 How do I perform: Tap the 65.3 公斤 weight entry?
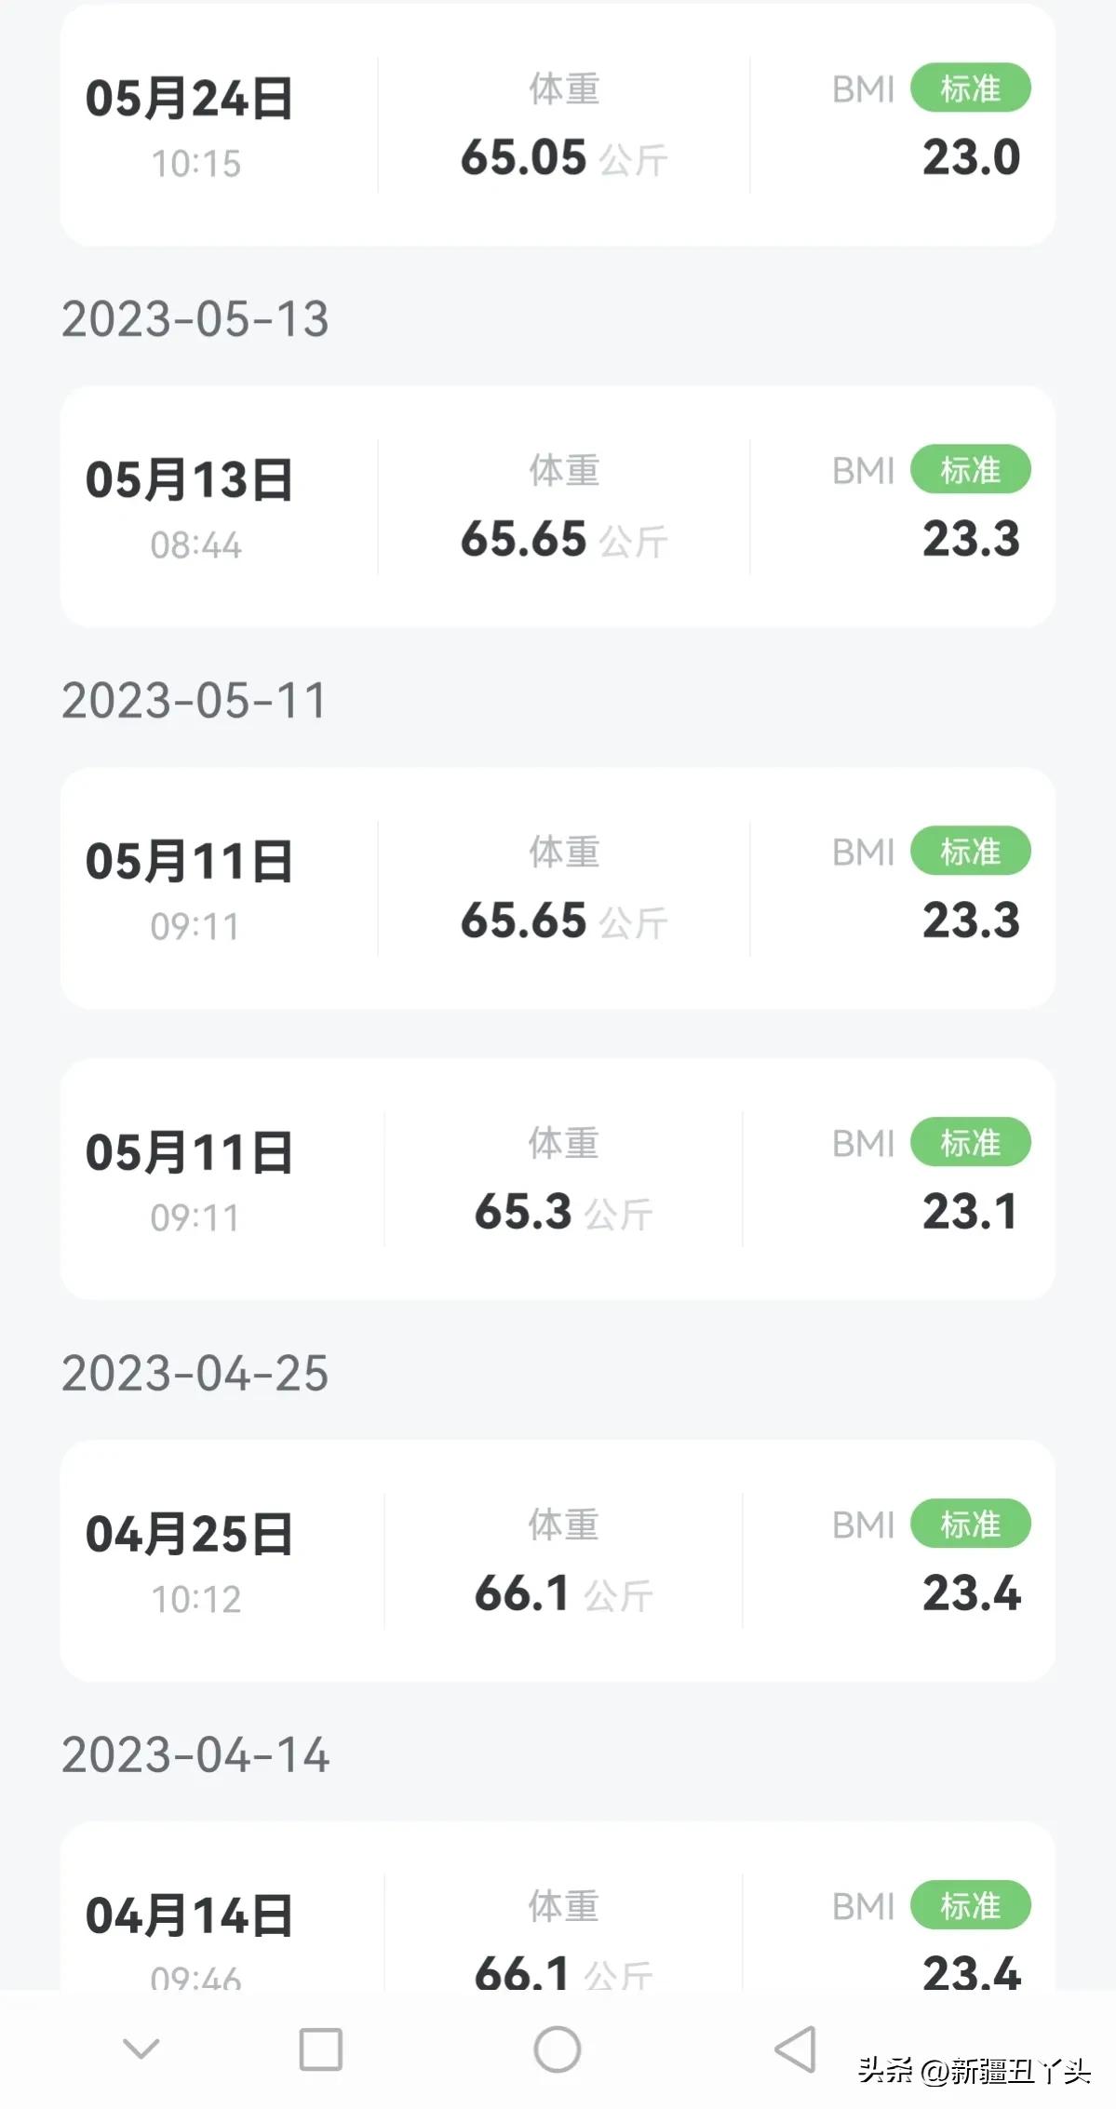coord(563,1212)
